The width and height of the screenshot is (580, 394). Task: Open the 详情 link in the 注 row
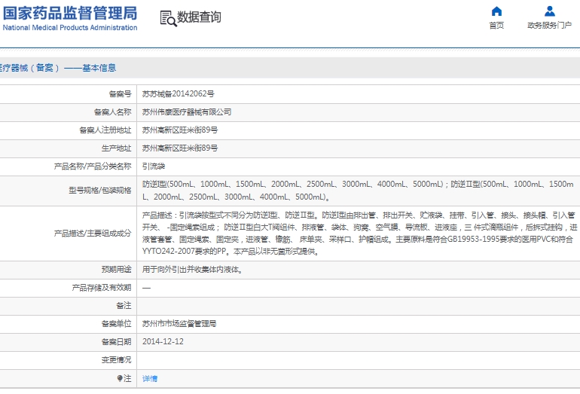tap(150, 378)
